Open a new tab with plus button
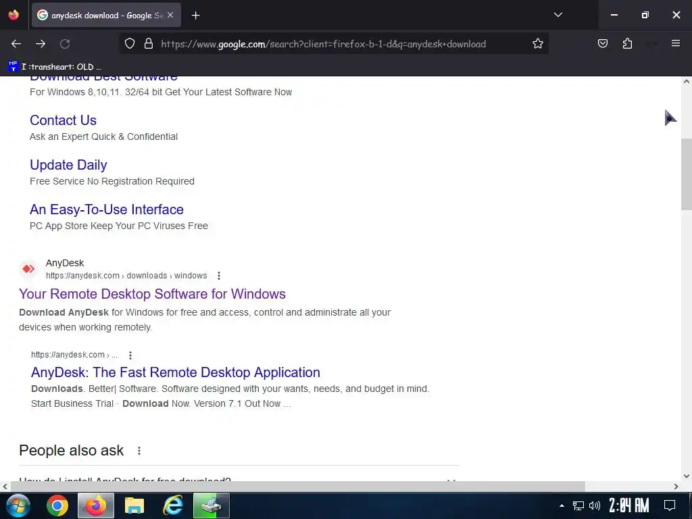The height and width of the screenshot is (519, 692). click(195, 16)
